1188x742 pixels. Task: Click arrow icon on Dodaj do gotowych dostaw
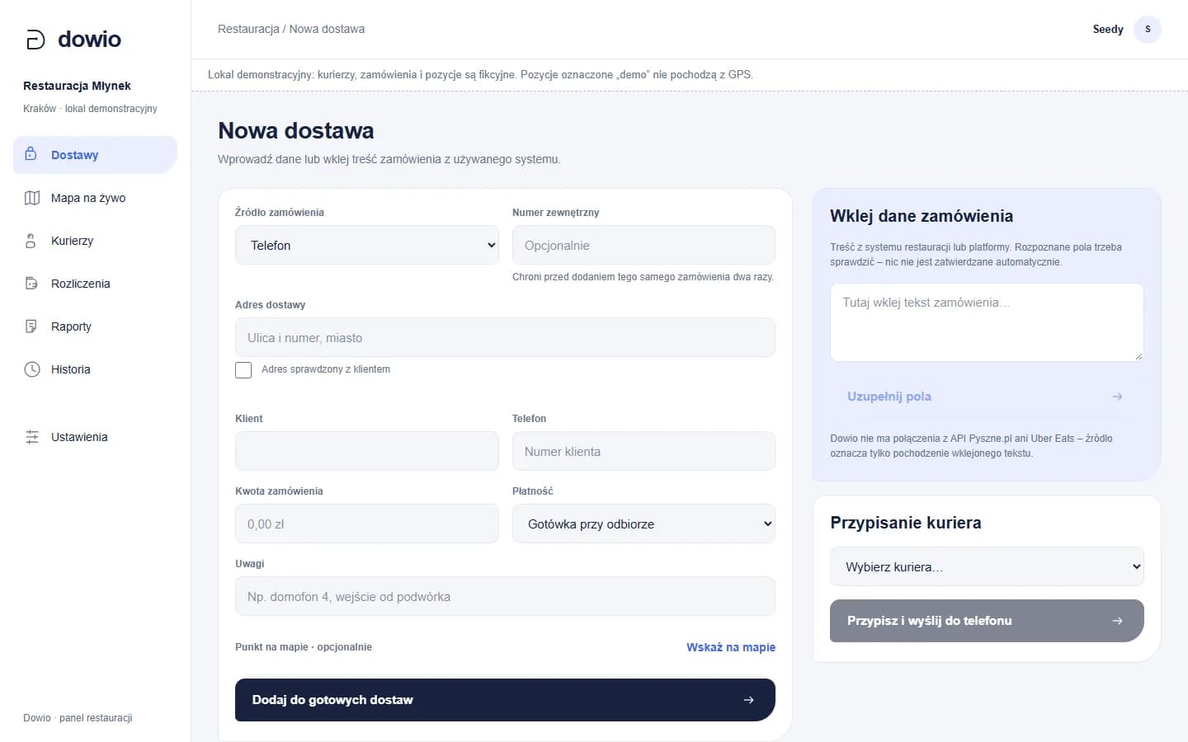coord(748,700)
